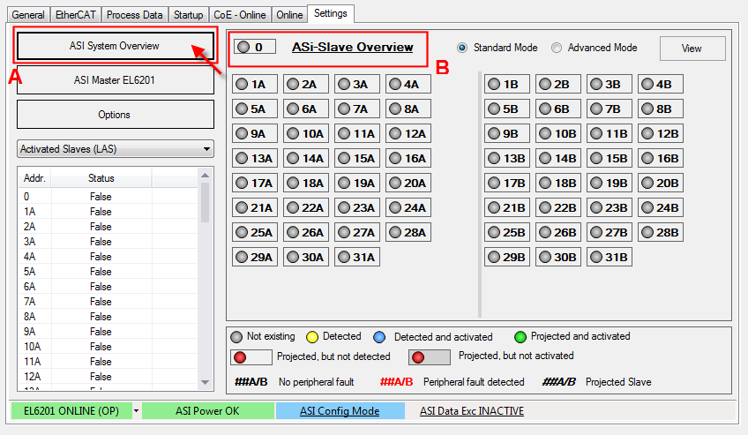Click slave address 0 indicator
Image resolution: width=748 pixels, height=435 pixels.
(x=255, y=47)
